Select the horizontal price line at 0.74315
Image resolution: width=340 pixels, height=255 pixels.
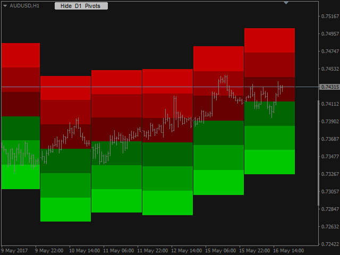click(x=160, y=87)
